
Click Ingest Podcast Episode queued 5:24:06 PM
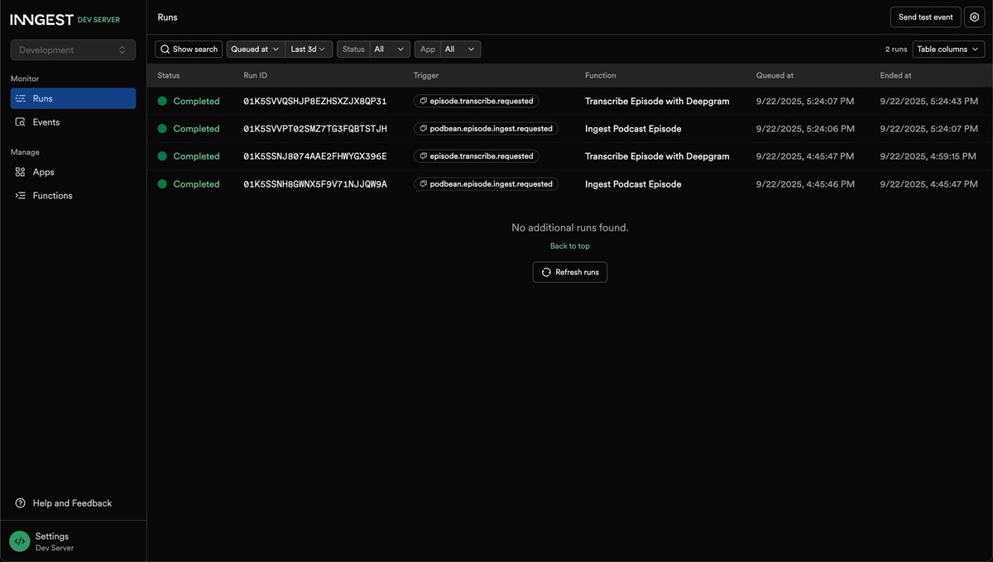tap(633, 129)
